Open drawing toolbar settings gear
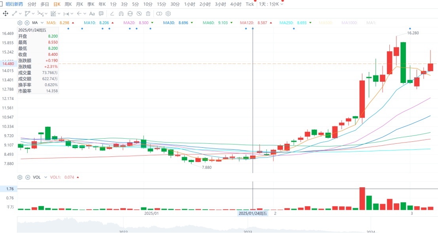This screenshot has width=438, height=233. [168, 13]
